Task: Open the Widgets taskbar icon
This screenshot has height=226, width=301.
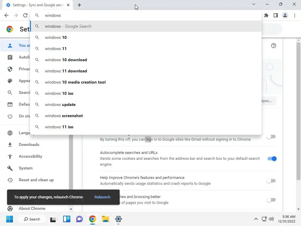Action: coord(67,219)
